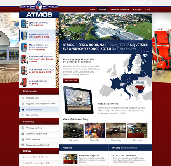Click the ATMOS logo emblem
171x166 pixels.
(x=39, y=6)
